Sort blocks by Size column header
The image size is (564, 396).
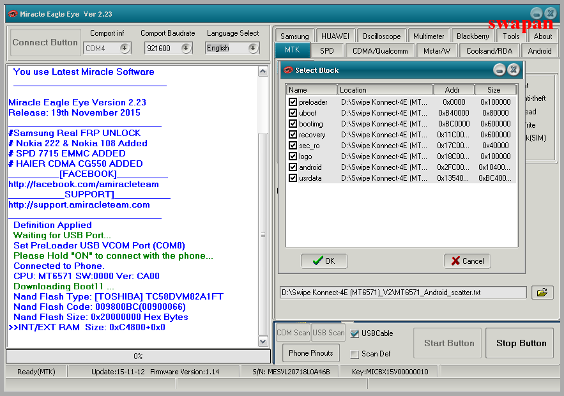click(x=496, y=90)
